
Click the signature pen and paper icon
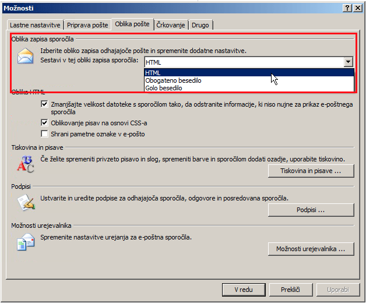[x=25, y=202]
